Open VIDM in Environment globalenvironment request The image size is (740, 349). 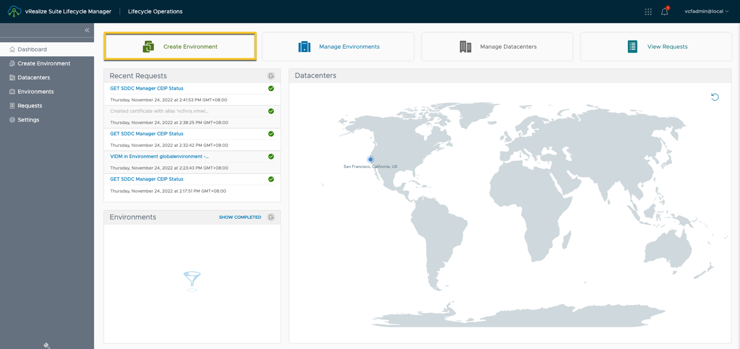[159, 156]
